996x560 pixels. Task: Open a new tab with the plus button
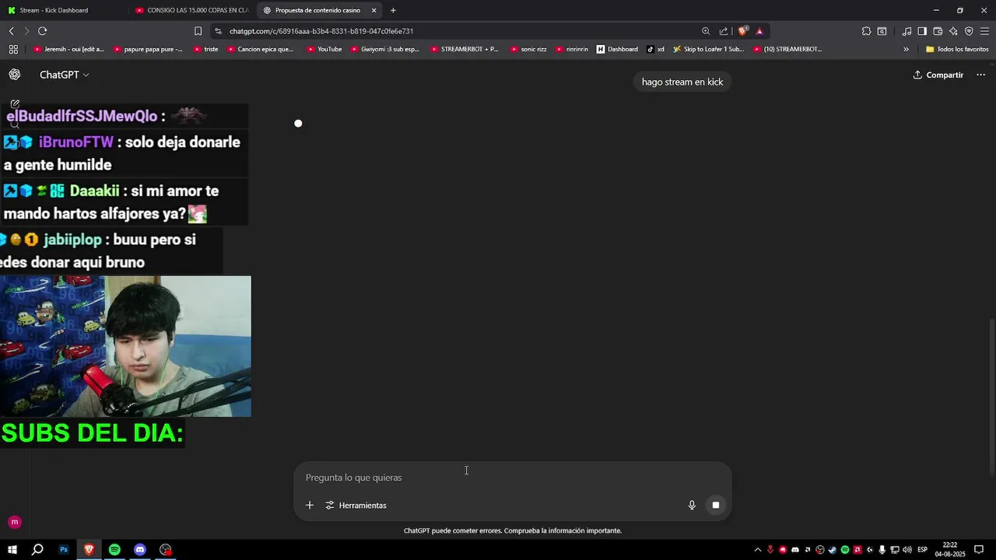tap(393, 10)
